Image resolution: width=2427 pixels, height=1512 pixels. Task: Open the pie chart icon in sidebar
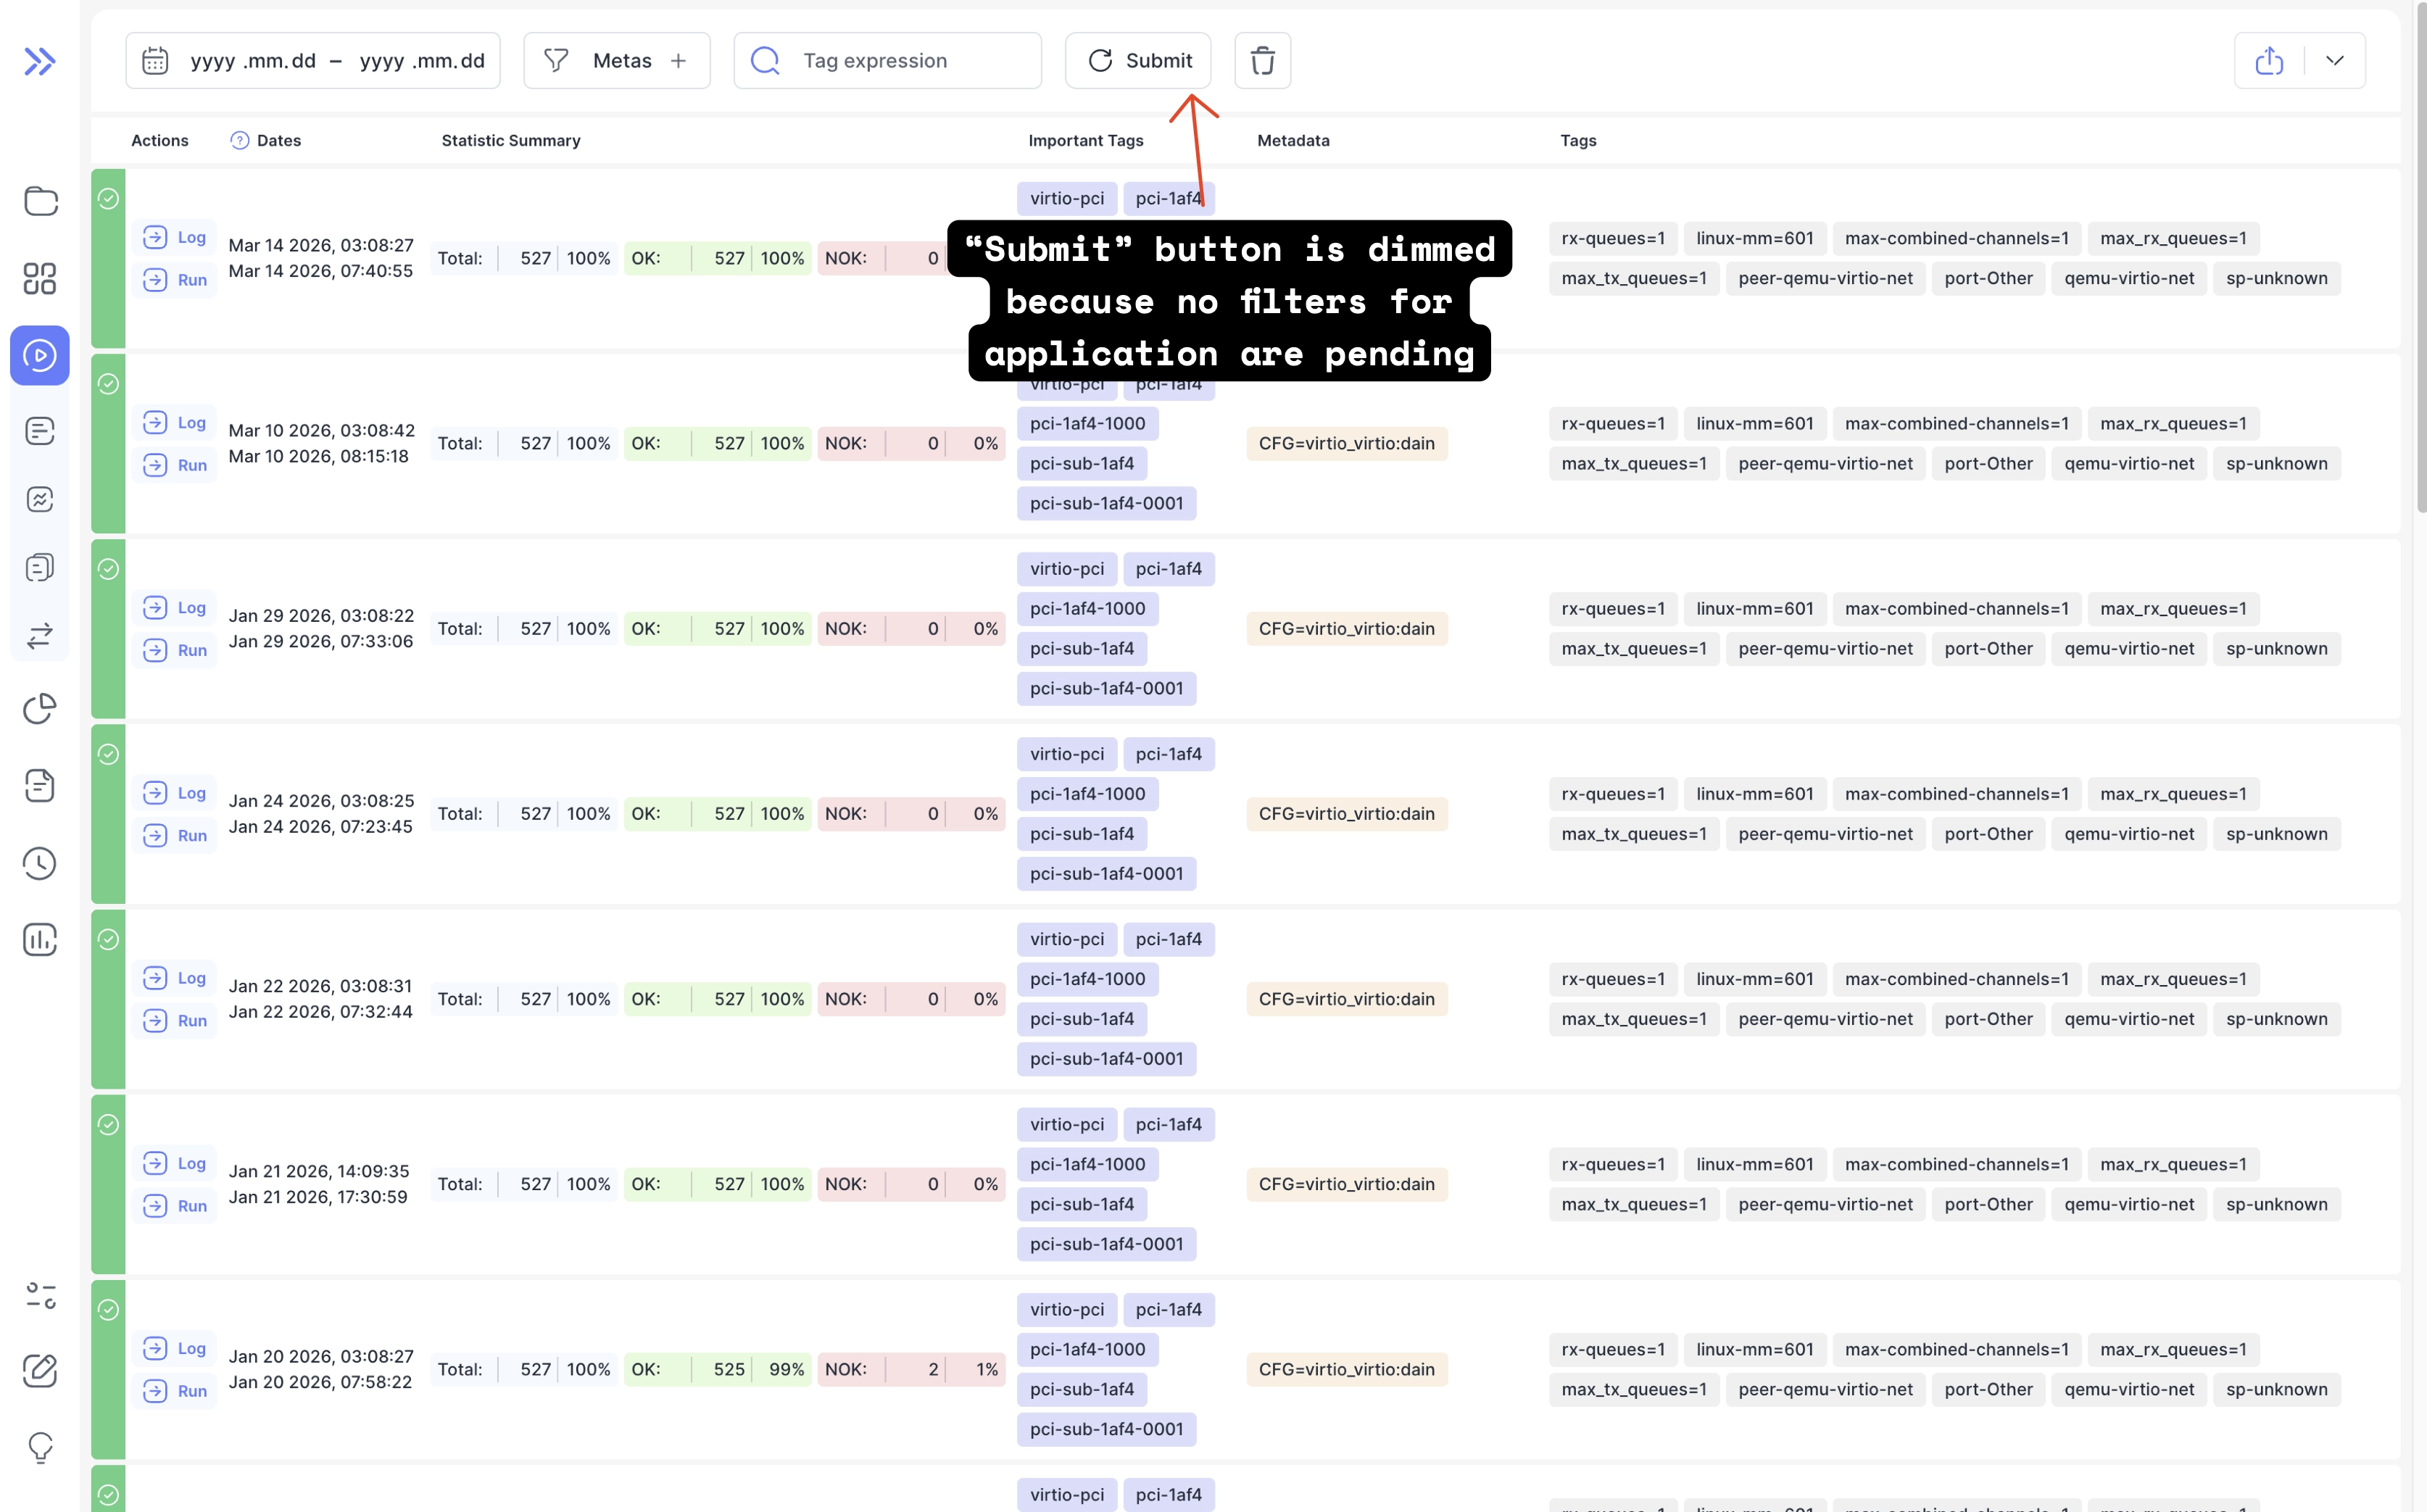tap(40, 708)
